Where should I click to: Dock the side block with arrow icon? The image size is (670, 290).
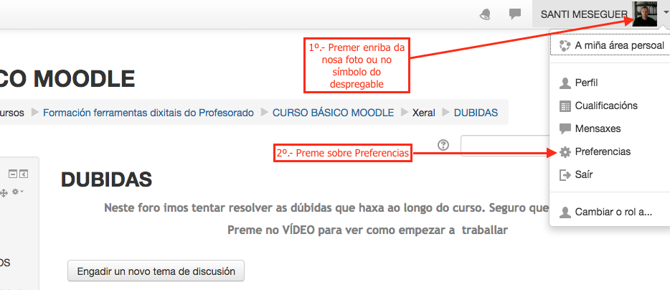tap(24, 174)
